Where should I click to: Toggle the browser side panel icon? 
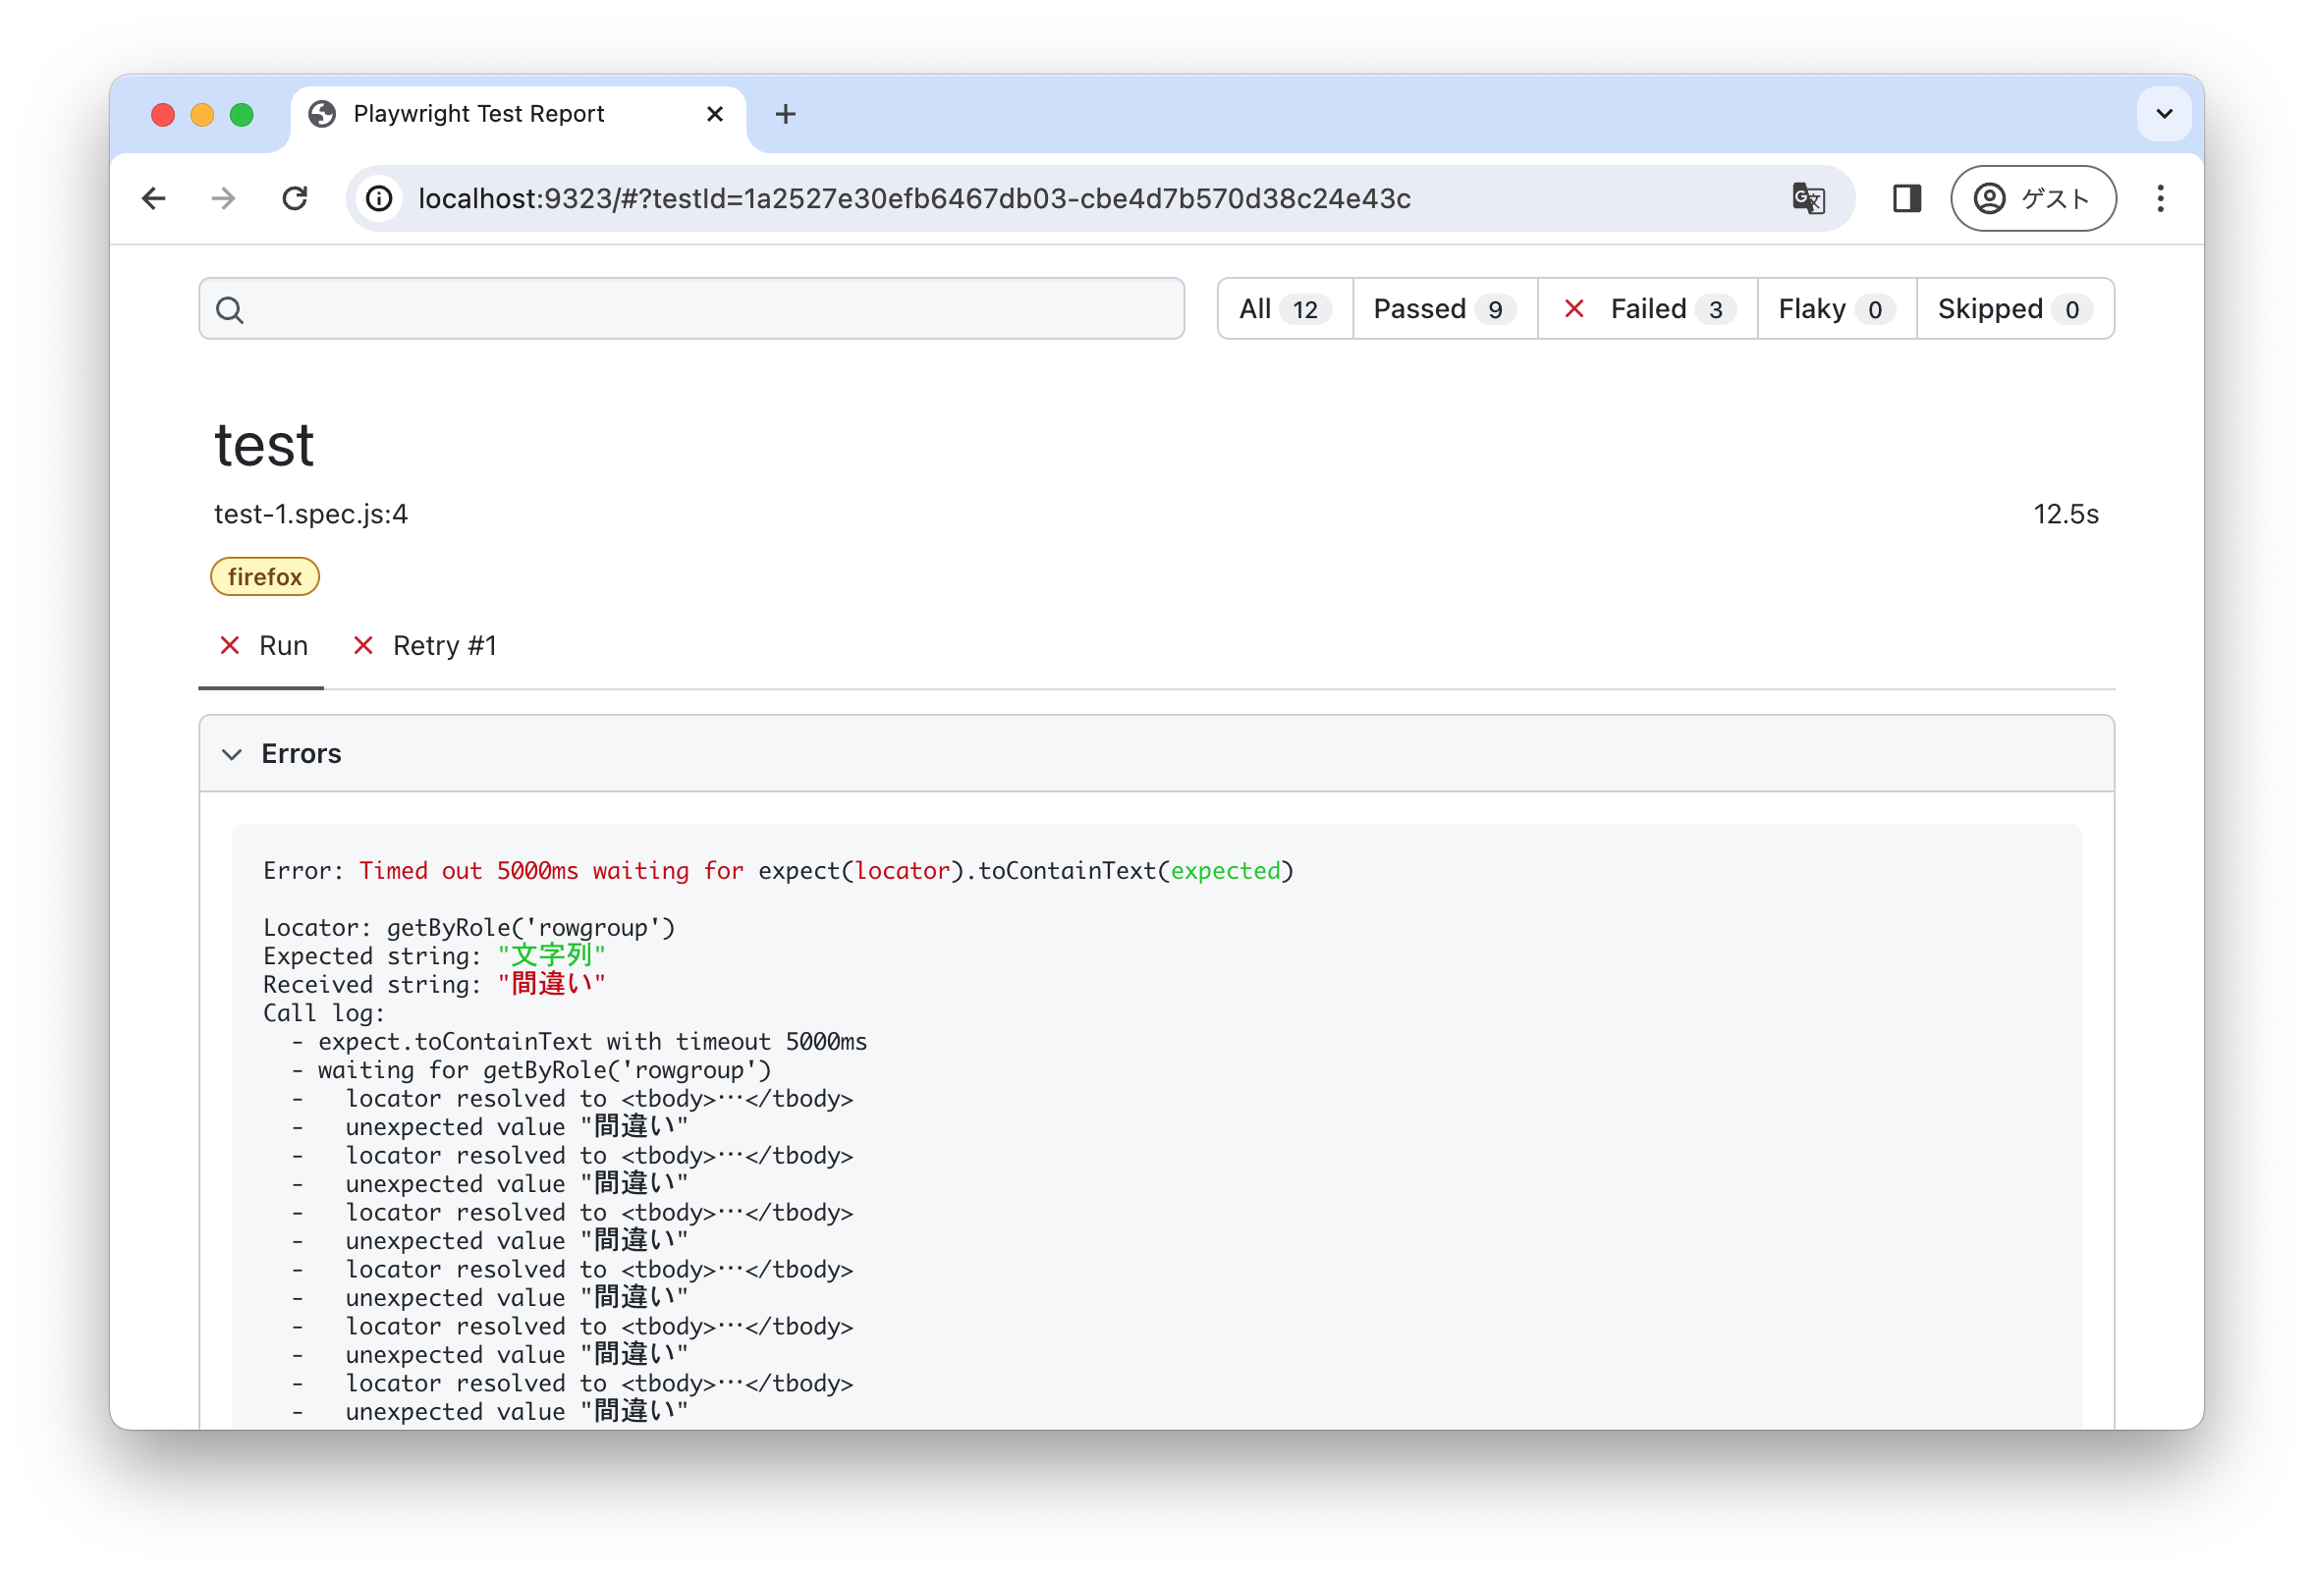tap(1905, 198)
